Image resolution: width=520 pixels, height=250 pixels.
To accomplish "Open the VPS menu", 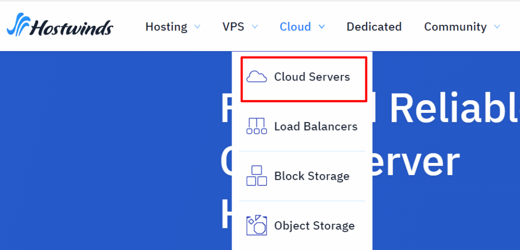I will click(233, 26).
